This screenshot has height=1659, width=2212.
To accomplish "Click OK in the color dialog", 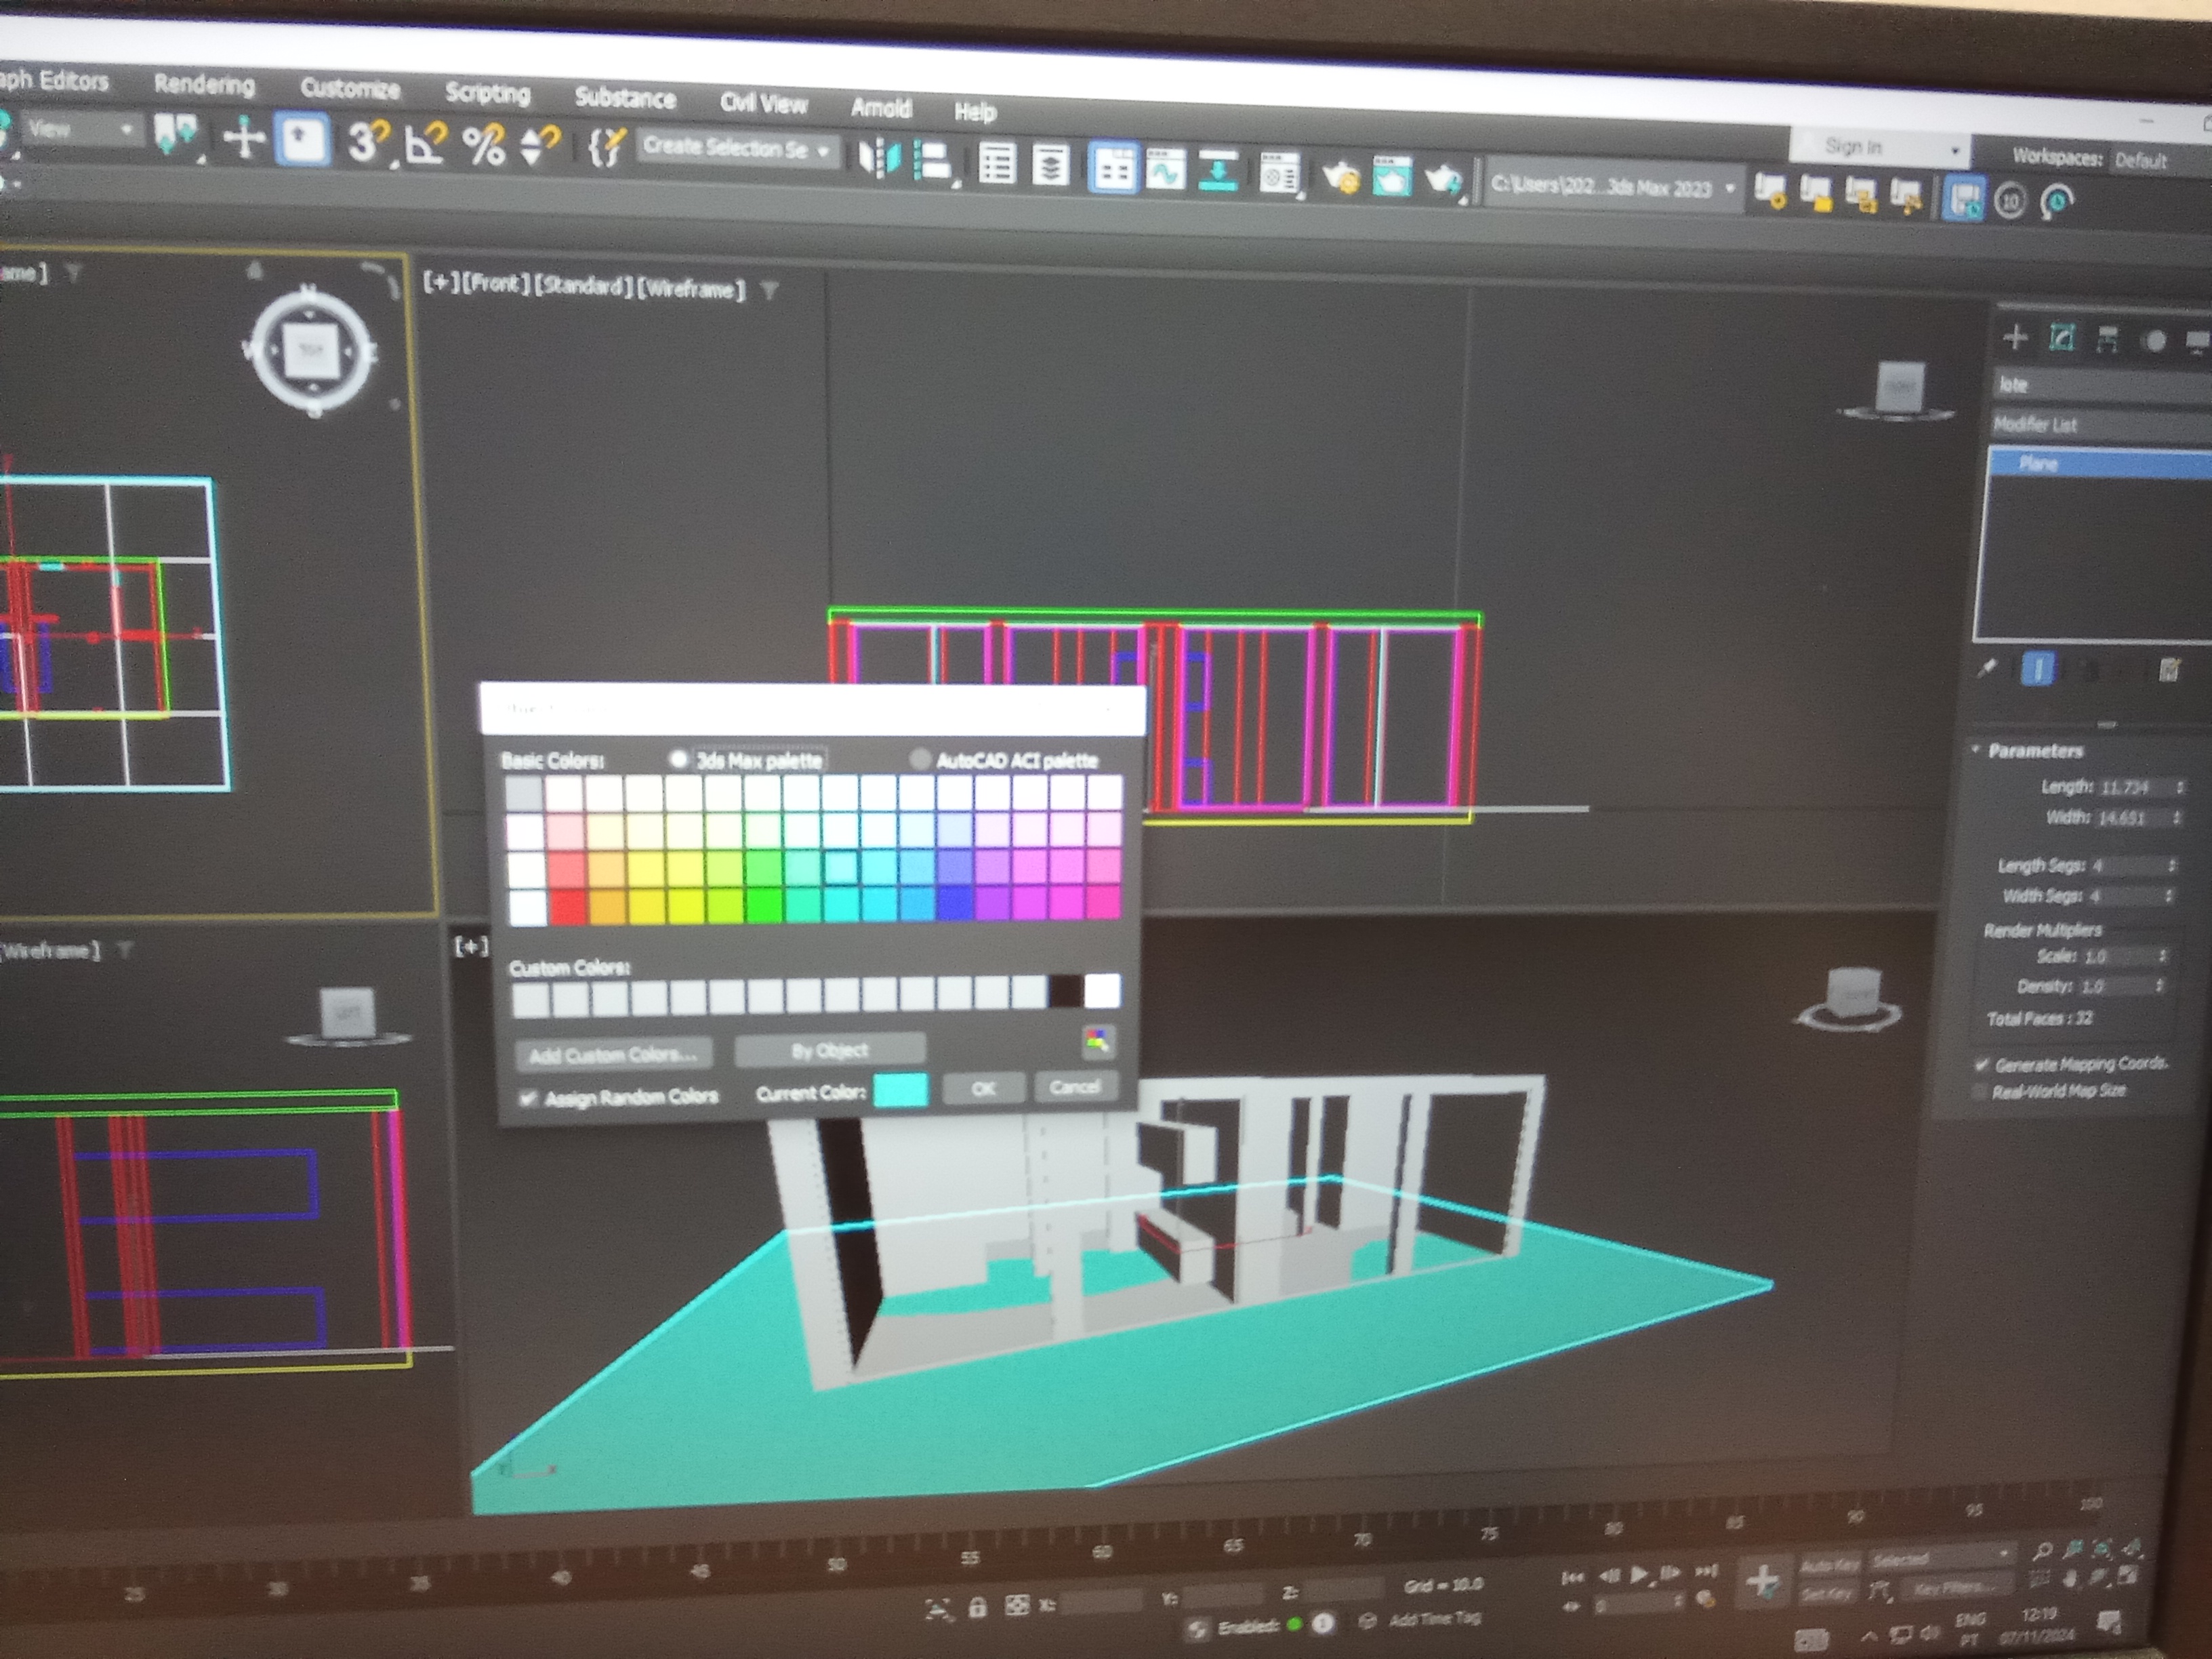I will (983, 1088).
